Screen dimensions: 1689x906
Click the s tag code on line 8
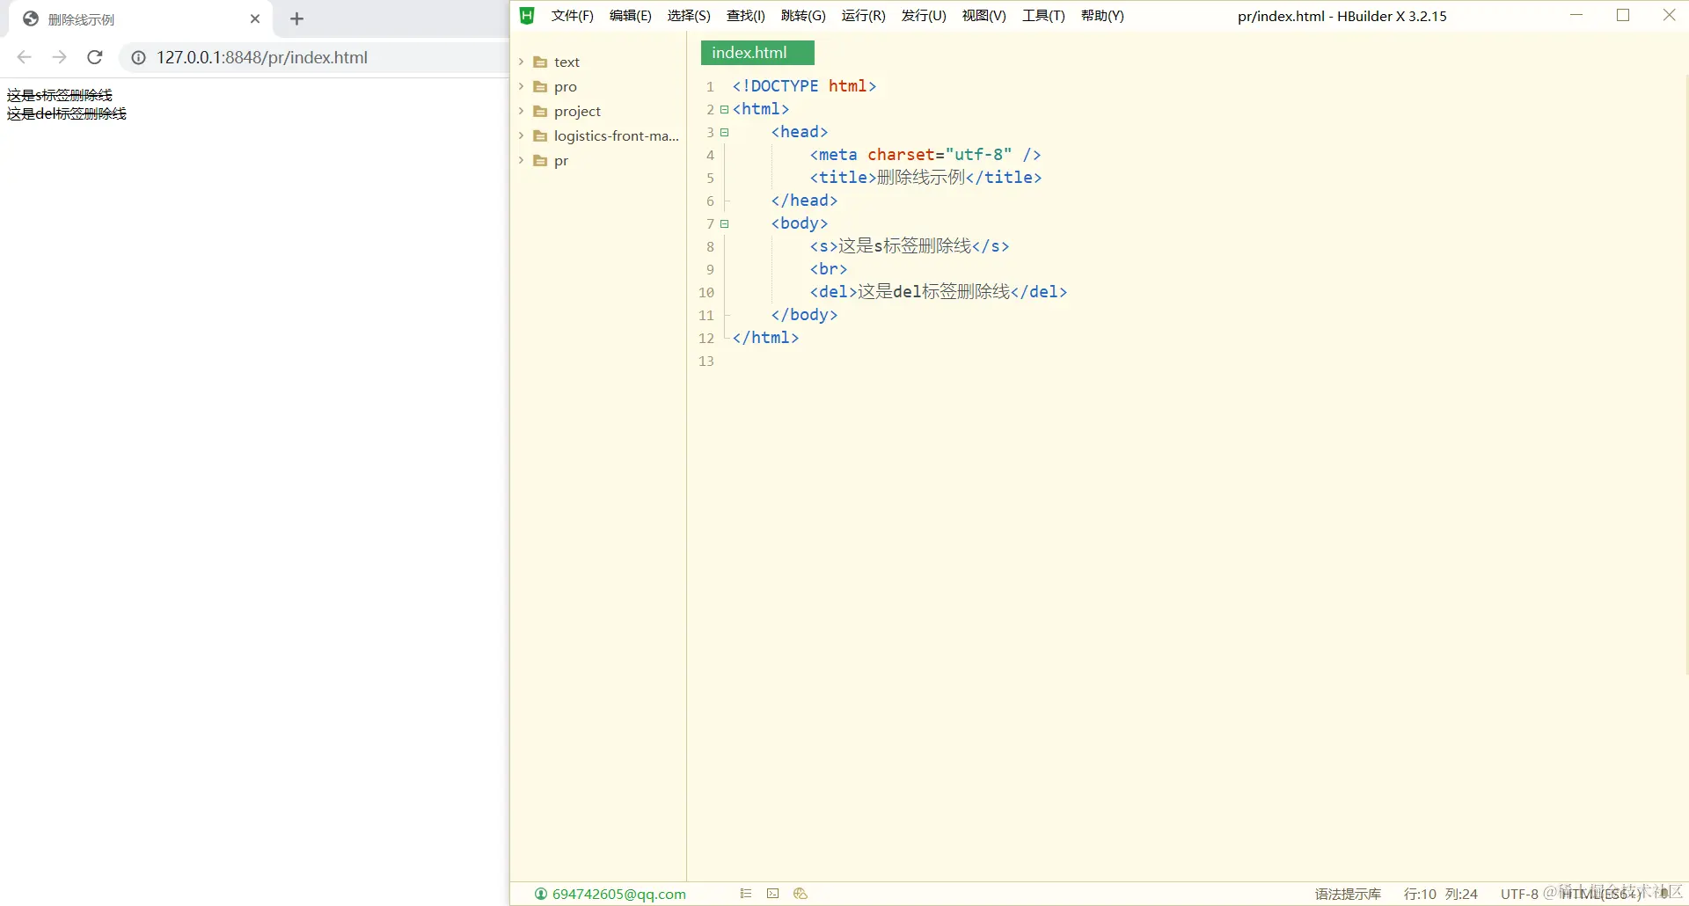pyautogui.click(x=910, y=246)
